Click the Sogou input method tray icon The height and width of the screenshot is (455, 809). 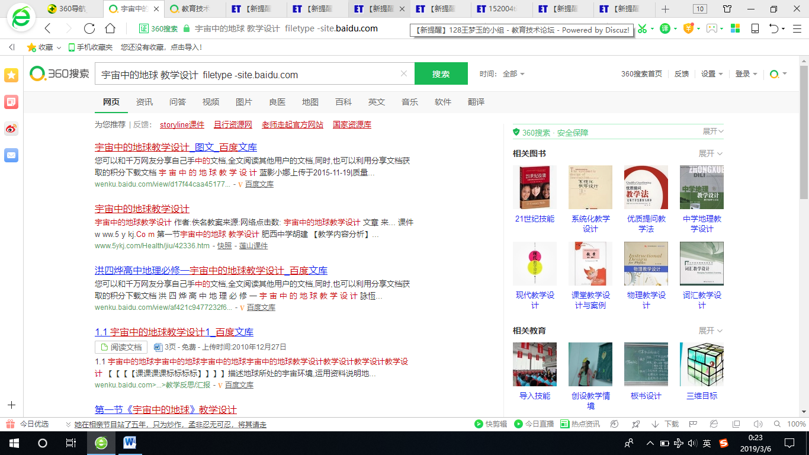pos(724,443)
